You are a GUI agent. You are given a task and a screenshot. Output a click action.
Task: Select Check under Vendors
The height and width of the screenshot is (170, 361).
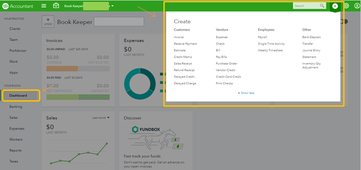220,44
